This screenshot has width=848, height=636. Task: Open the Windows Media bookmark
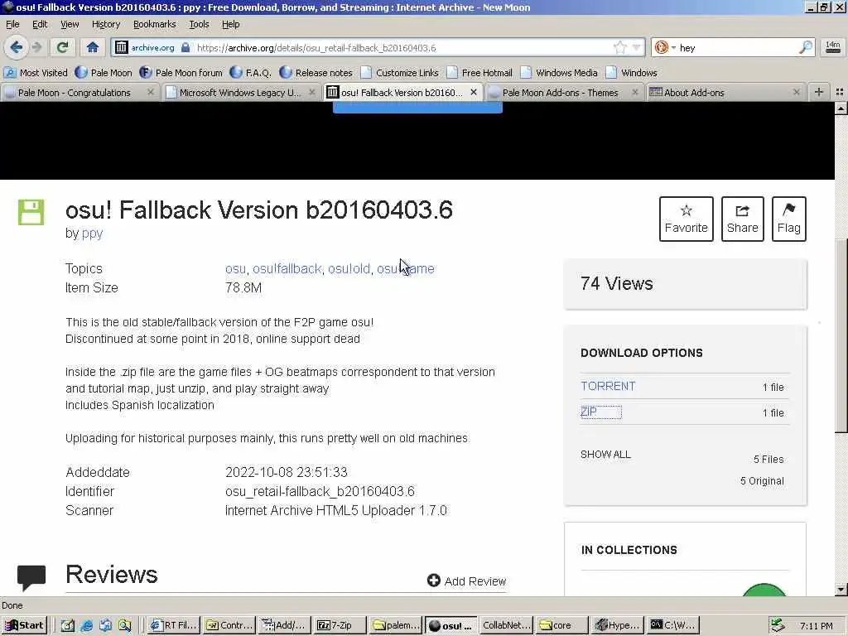click(x=560, y=73)
